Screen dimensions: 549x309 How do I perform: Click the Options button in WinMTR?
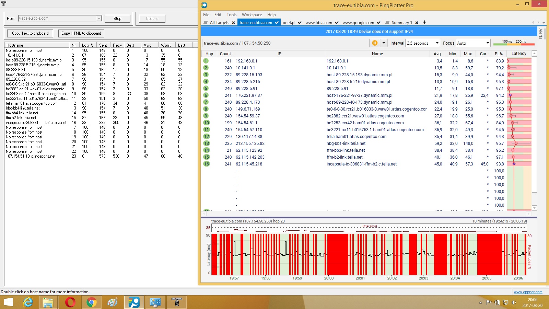(x=152, y=19)
